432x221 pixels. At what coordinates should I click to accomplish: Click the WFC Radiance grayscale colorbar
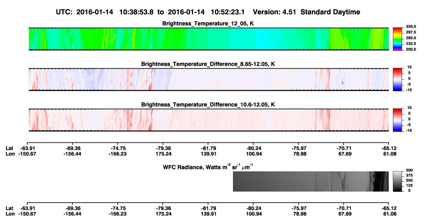click(x=398, y=181)
